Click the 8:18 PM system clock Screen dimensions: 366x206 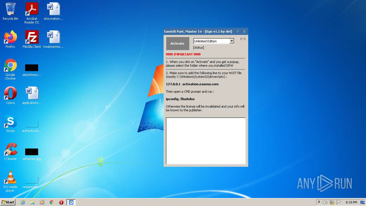point(351,202)
